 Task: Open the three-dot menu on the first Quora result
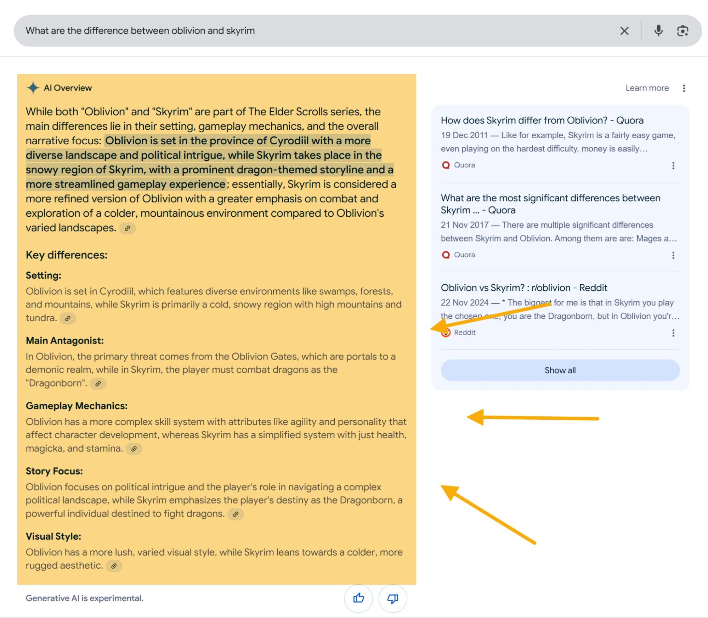pos(673,165)
